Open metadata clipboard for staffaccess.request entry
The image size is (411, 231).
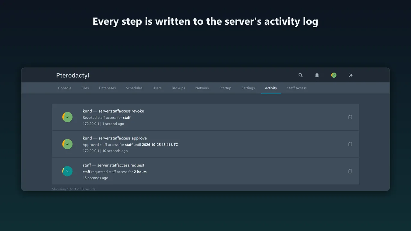pos(350,171)
